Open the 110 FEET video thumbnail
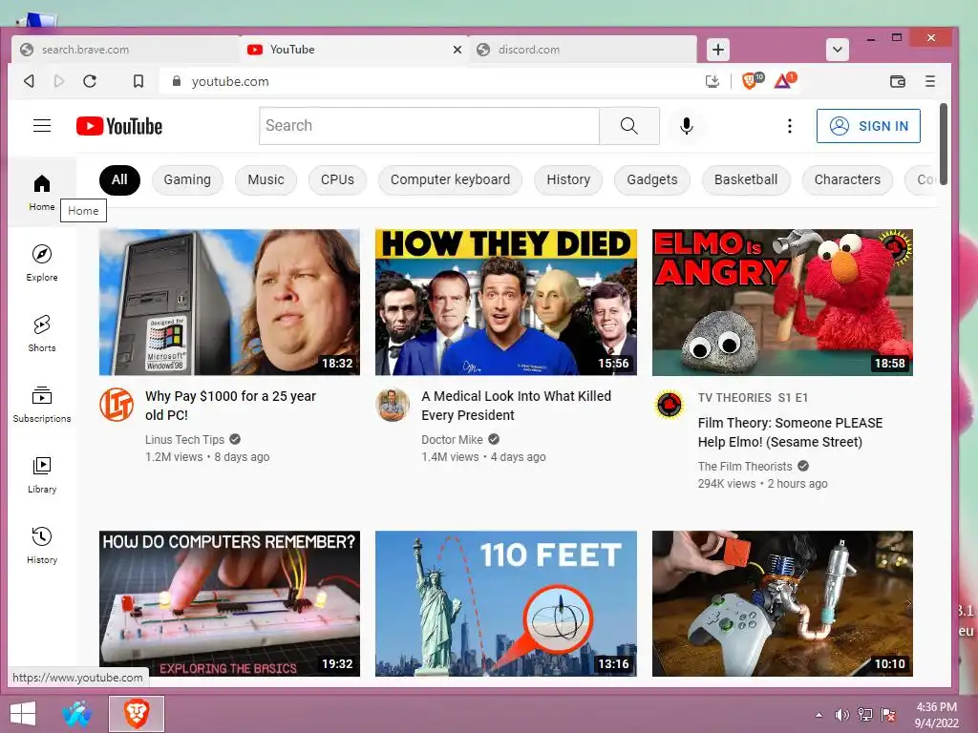The image size is (978, 733). point(506,603)
